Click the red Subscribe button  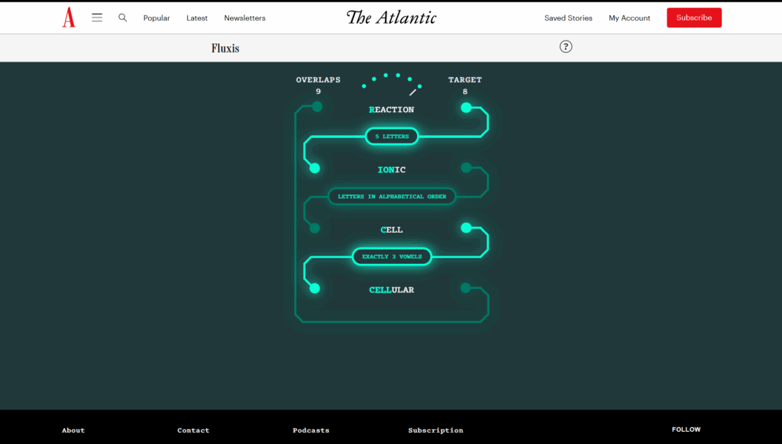(693, 17)
